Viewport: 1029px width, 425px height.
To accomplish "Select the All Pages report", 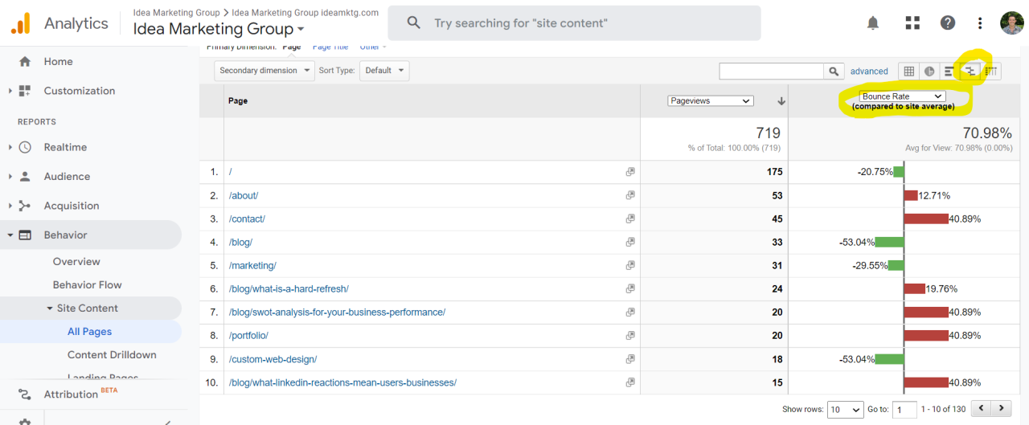I will (x=90, y=332).
